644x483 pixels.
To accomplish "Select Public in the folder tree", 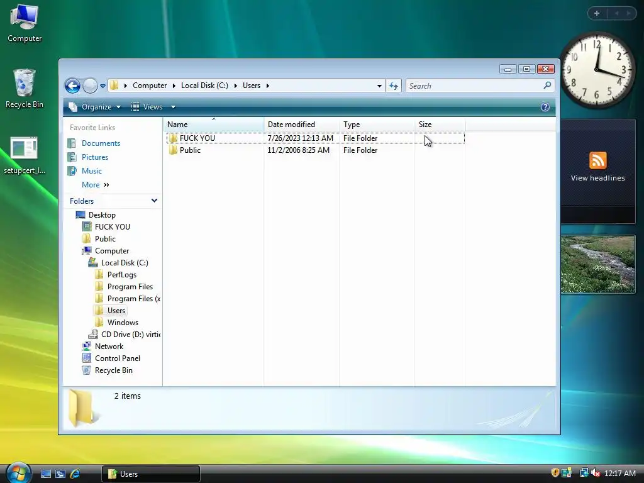I will click(x=105, y=238).
